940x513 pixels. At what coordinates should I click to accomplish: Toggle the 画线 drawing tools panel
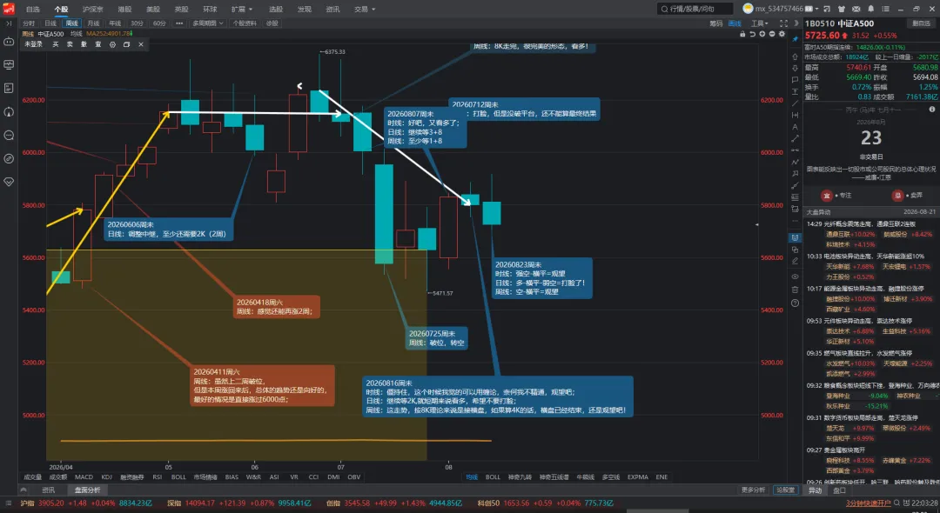(735, 23)
